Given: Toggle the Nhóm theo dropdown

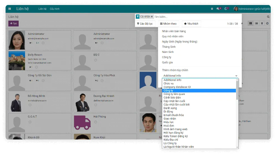Looking at the screenshot, I should (168, 24).
